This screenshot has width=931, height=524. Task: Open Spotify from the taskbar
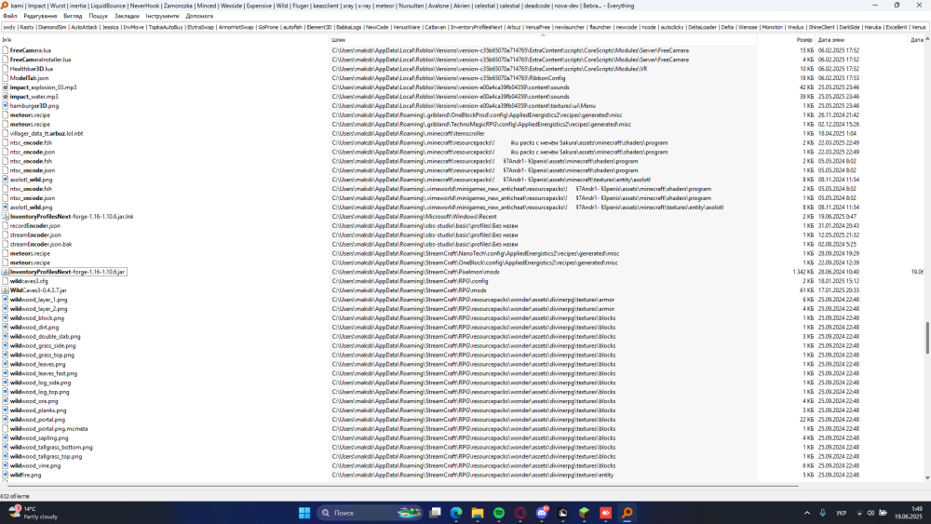click(499, 513)
